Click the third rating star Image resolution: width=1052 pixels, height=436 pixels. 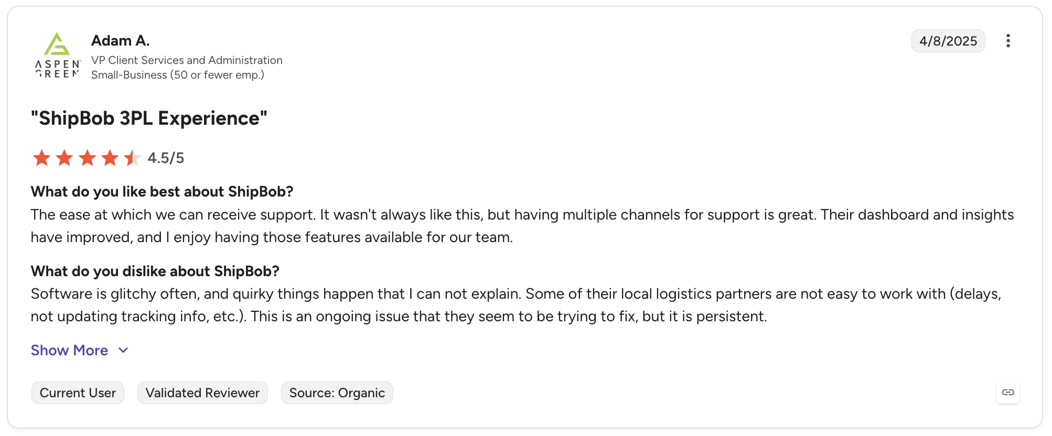click(x=87, y=158)
